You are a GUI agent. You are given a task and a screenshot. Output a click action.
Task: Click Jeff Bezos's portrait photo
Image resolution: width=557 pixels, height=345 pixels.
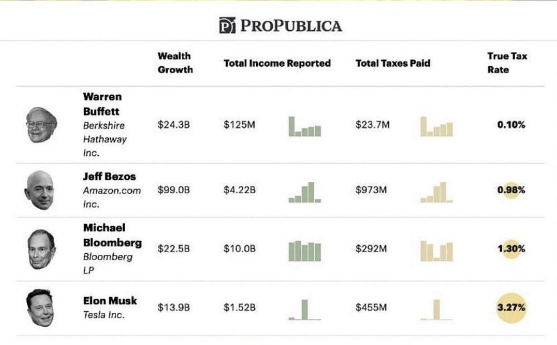[40, 190]
